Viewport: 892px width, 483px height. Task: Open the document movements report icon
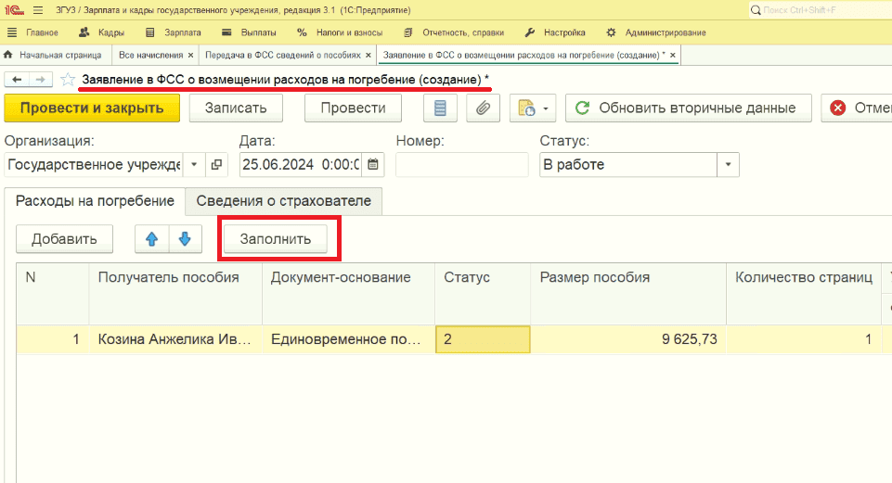tap(440, 108)
